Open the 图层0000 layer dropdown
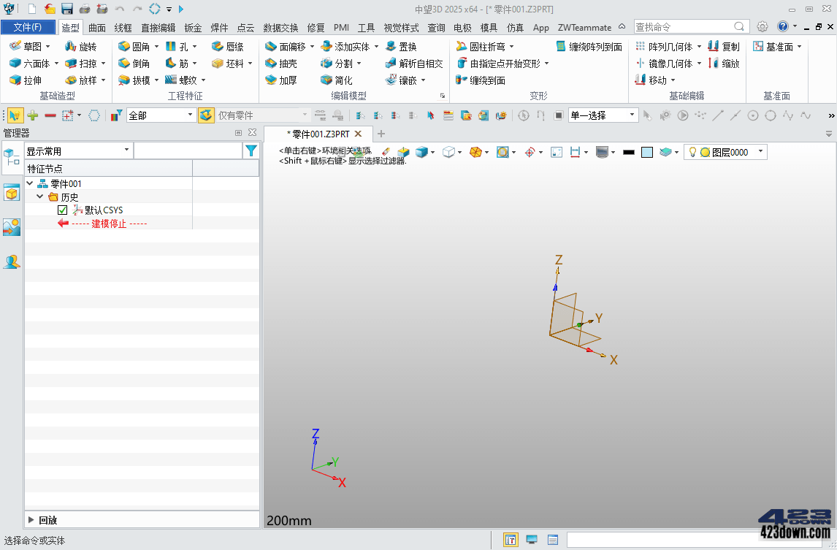This screenshot has height=550, width=837. click(760, 152)
